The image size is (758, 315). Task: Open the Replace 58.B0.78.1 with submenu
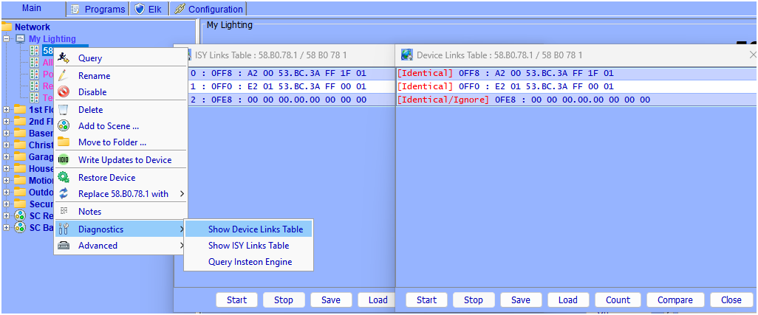[123, 194]
